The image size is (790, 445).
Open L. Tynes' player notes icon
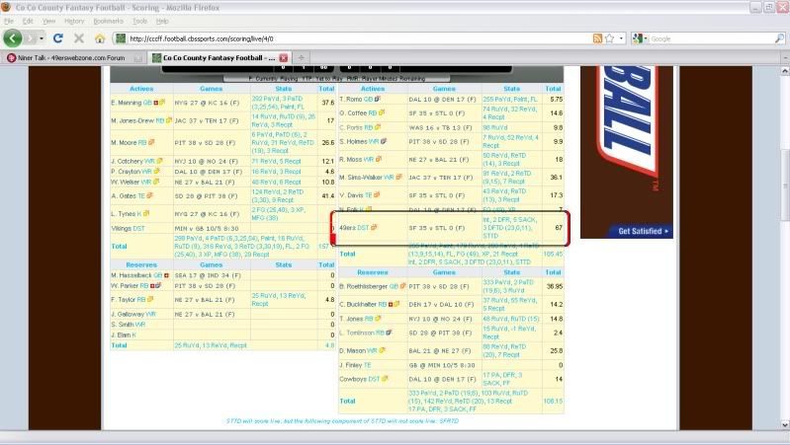pos(146,214)
